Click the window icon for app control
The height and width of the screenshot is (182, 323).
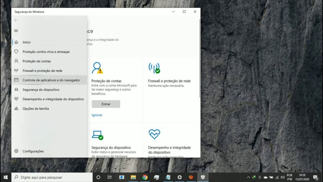(x=16, y=80)
